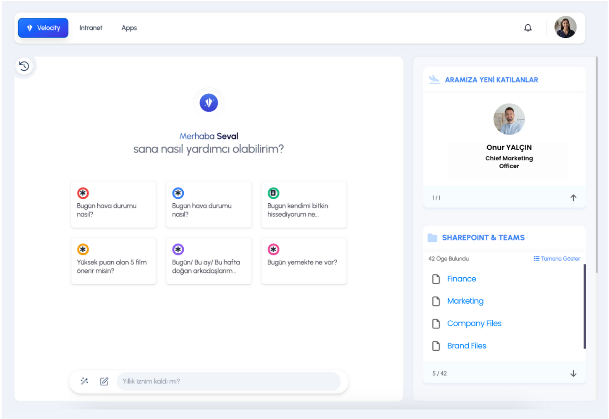Click the magic wand icon

[x=84, y=381]
